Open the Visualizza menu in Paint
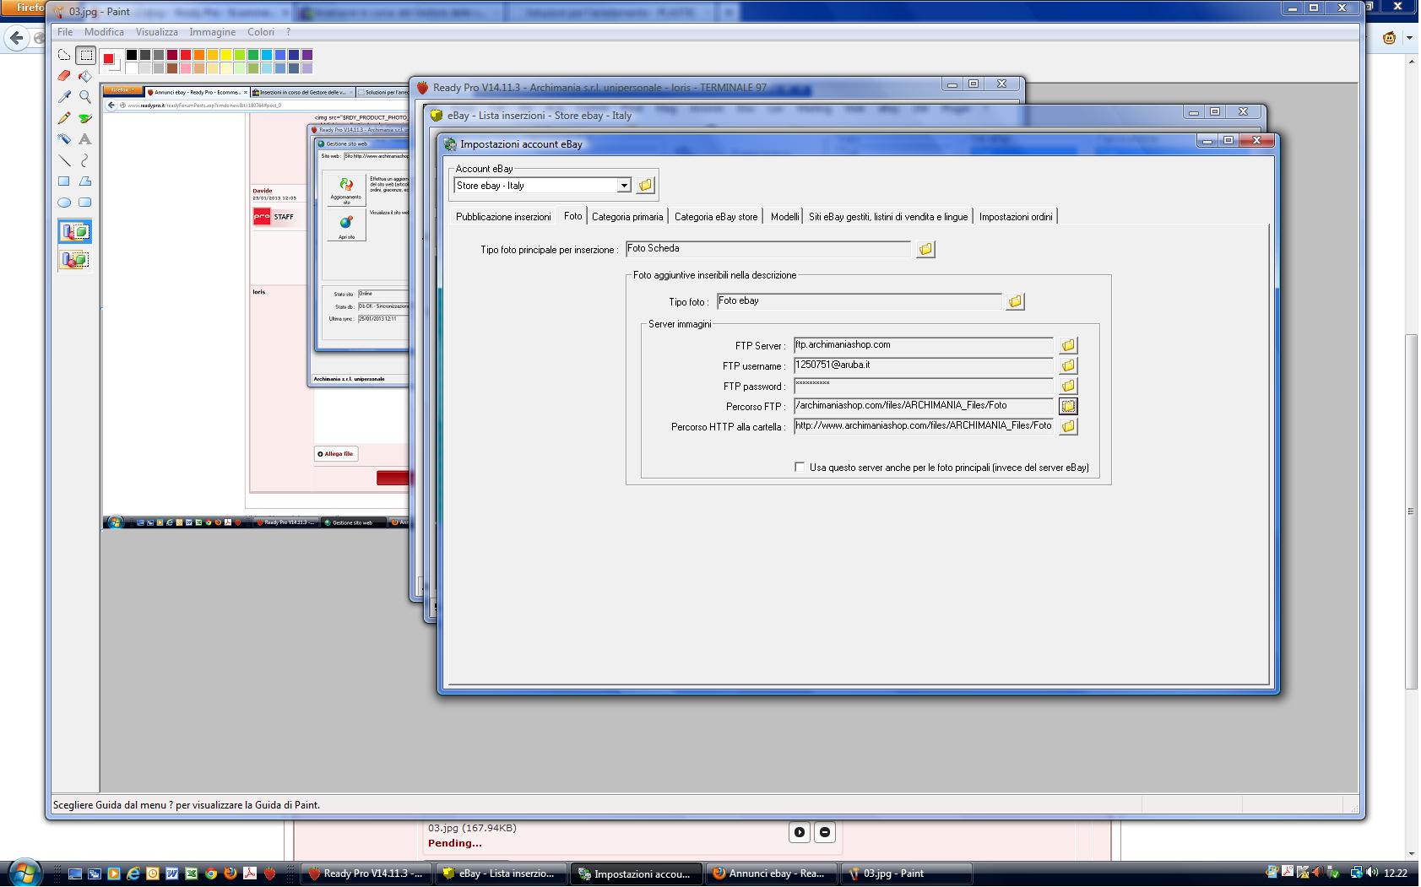The width and height of the screenshot is (1421, 887). (x=157, y=32)
